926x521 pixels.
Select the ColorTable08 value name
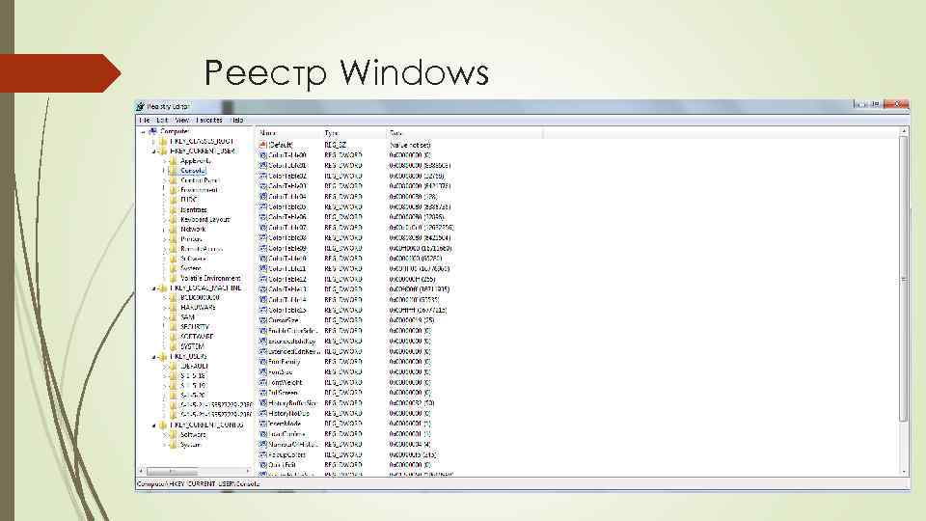tap(287, 238)
